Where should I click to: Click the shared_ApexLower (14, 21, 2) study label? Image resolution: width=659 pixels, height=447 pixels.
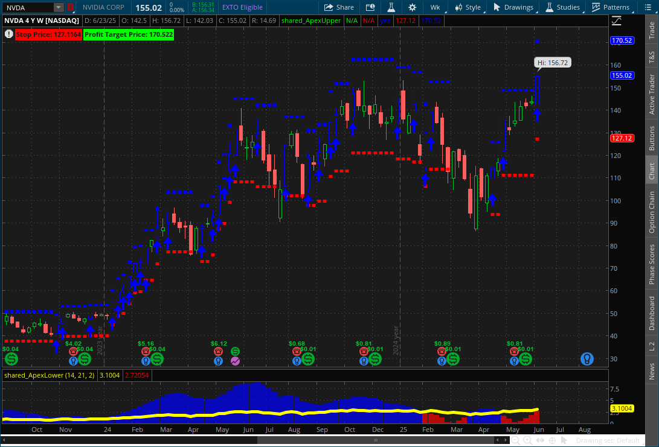[49, 375]
